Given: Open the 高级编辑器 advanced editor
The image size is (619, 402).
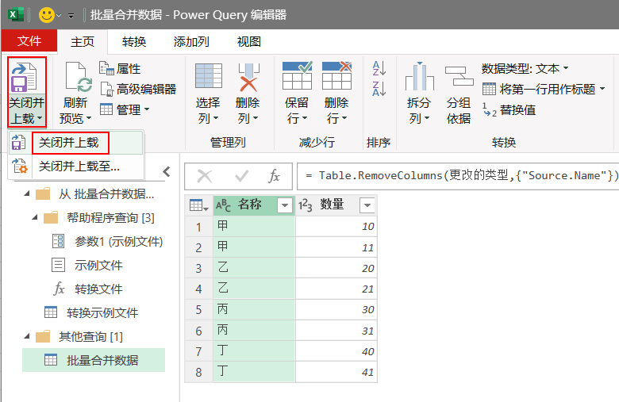Looking at the screenshot, I should click(138, 89).
